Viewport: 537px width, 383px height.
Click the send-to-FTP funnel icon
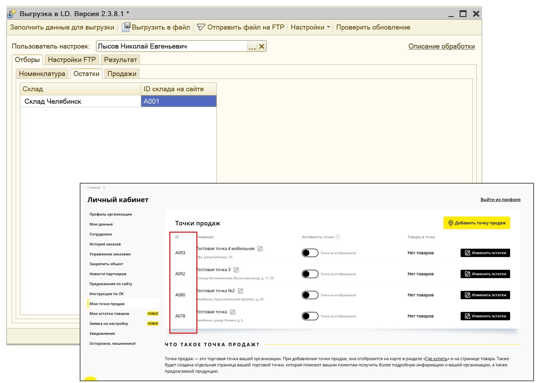click(201, 27)
